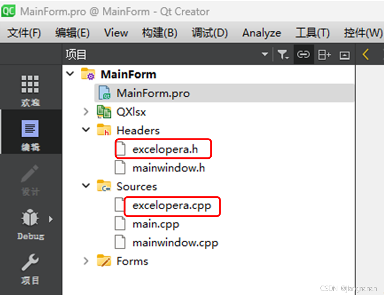Open the 项目 view selector dropdown arrow
The height and width of the screenshot is (295, 384).
point(265,54)
